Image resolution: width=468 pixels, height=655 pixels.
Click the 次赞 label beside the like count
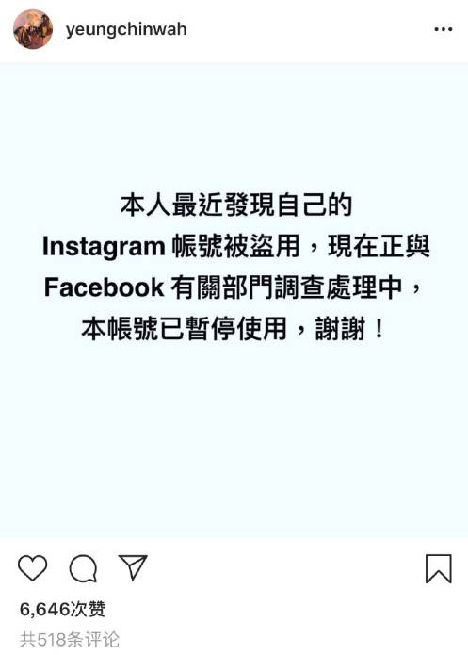(x=88, y=609)
